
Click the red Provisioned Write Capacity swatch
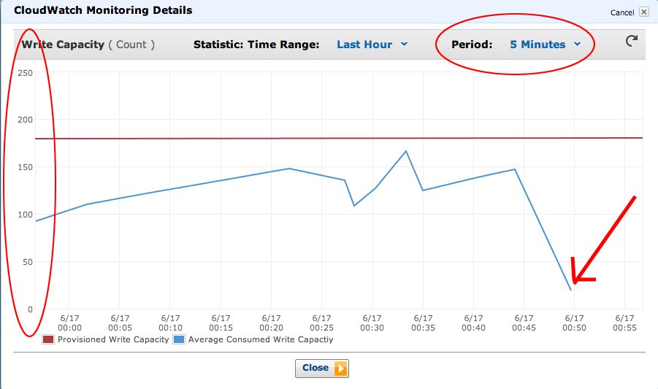pyautogui.click(x=48, y=339)
